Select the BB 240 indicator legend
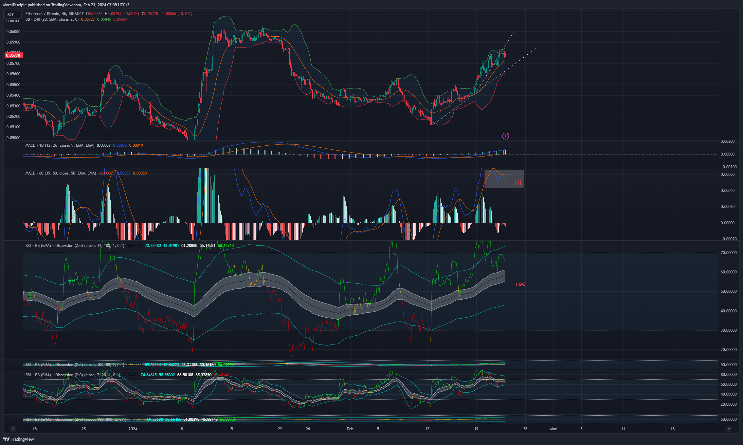Image resolution: width=743 pixels, height=445 pixels. (52, 19)
